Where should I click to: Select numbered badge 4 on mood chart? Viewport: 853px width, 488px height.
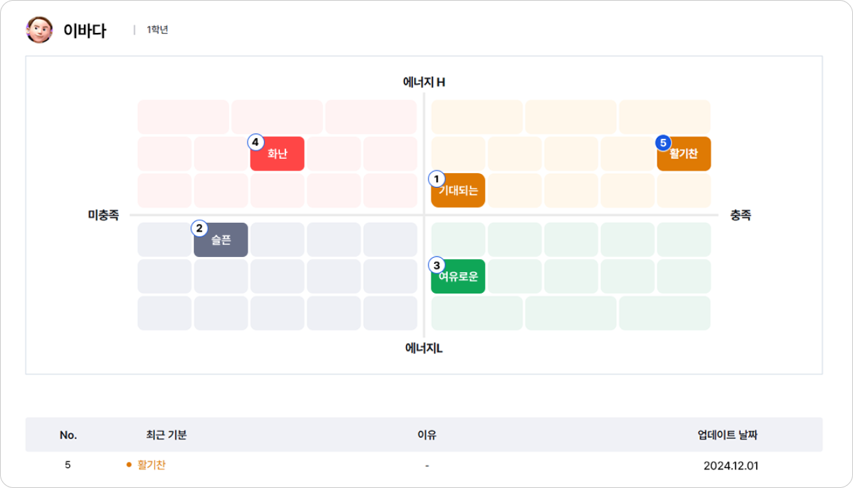coord(255,142)
